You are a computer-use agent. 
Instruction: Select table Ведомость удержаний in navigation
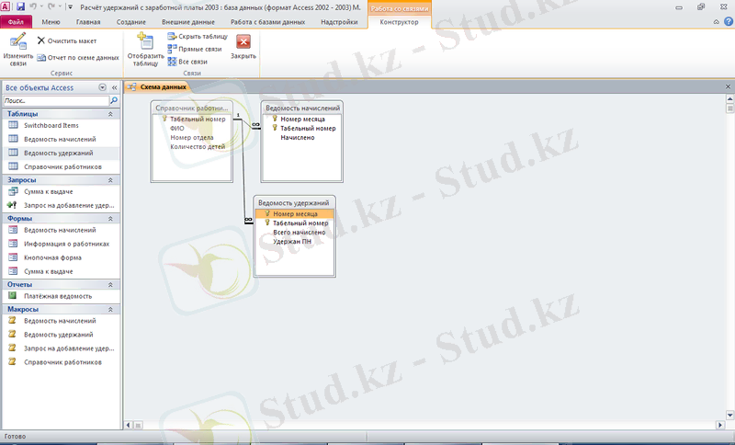pos(61,153)
